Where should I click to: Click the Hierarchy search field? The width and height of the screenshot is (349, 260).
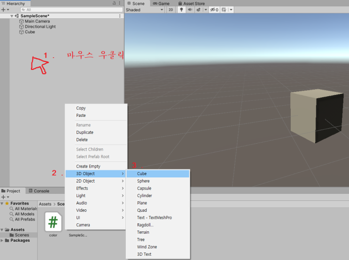click(x=71, y=9)
